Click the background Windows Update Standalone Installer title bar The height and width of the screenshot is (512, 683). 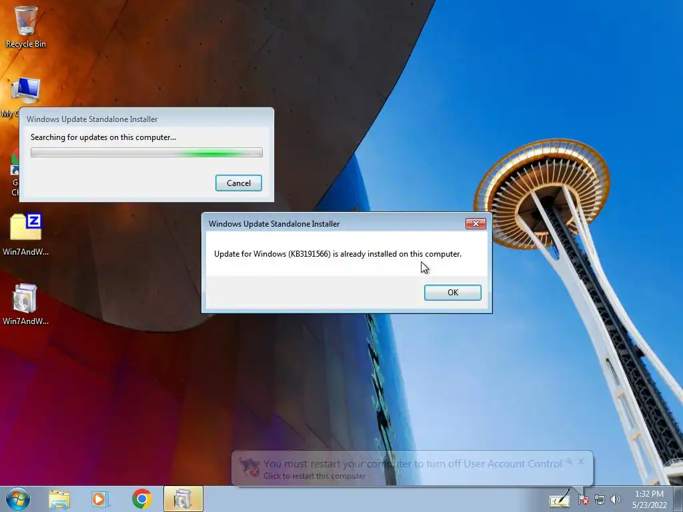pyautogui.click(x=146, y=119)
